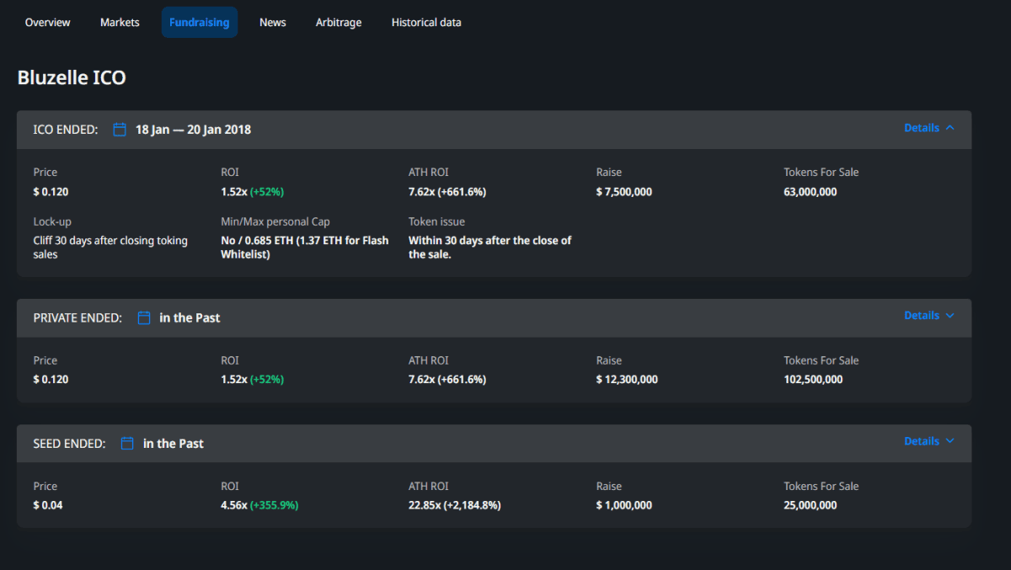Viewport: 1011px width, 570px height.
Task: Click the 25,000,000 tokens for sale value
Action: (x=810, y=505)
